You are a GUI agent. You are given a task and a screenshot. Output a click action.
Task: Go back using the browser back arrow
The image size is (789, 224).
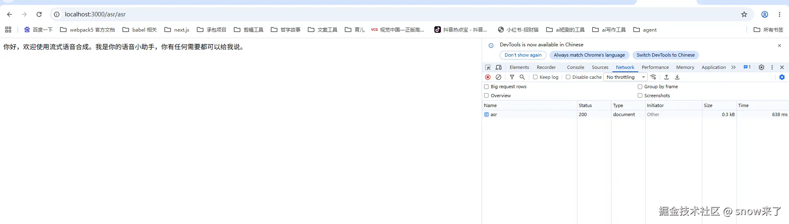[9, 14]
